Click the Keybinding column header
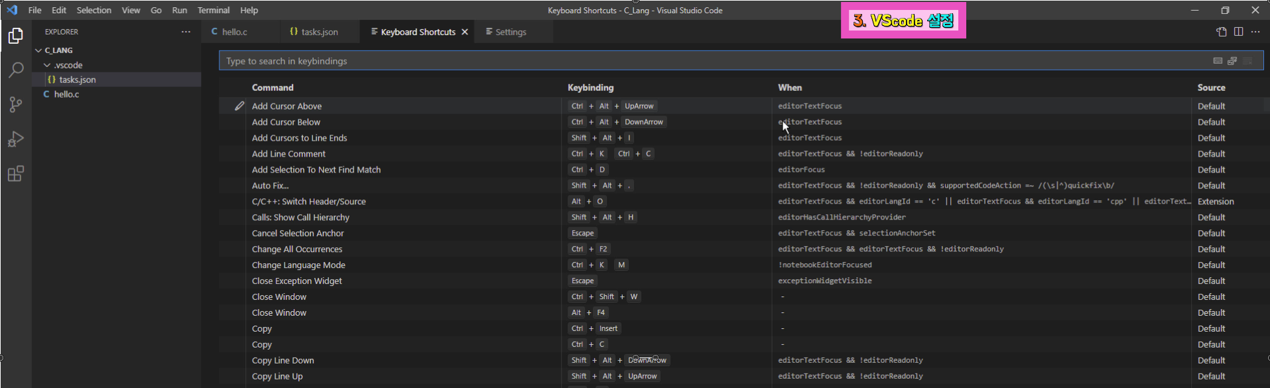Viewport: 1270px width, 388px height. [590, 88]
